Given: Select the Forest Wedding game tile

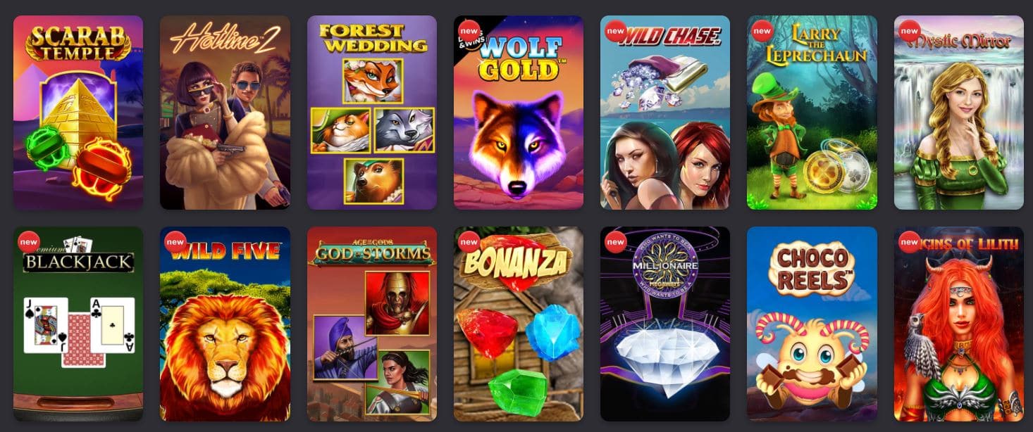Looking at the screenshot, I should (372, 113).
